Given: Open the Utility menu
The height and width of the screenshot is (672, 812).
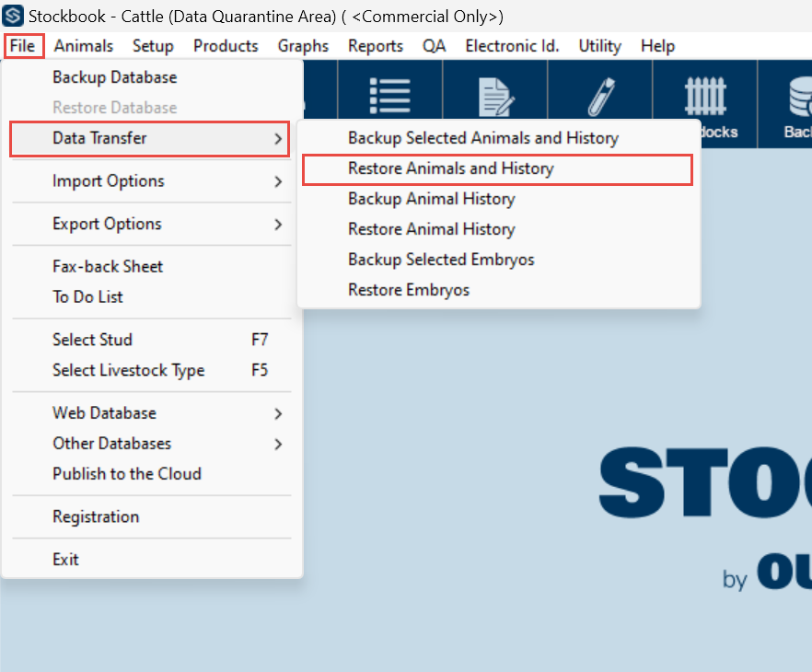Looking at the screenshot, I should [599, 46].
